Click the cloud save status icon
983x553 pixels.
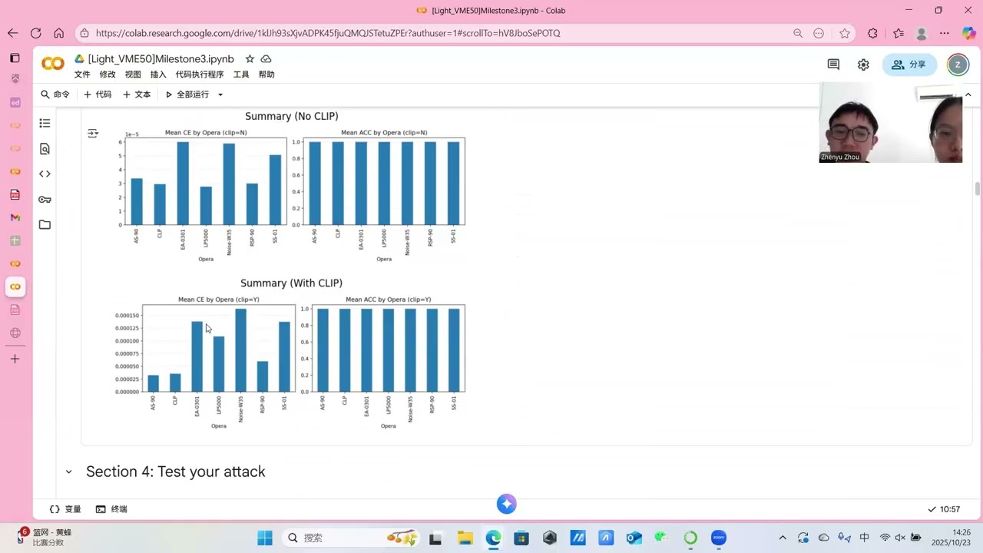click(266, 59)
